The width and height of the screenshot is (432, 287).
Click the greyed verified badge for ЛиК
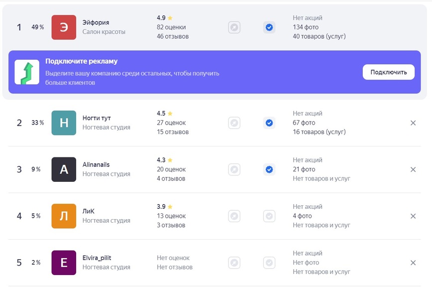click(x=269, y=216)
